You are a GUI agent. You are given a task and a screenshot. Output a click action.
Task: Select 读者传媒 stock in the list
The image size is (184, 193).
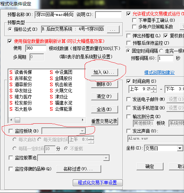pyautogui.click(x=21, y=72)
